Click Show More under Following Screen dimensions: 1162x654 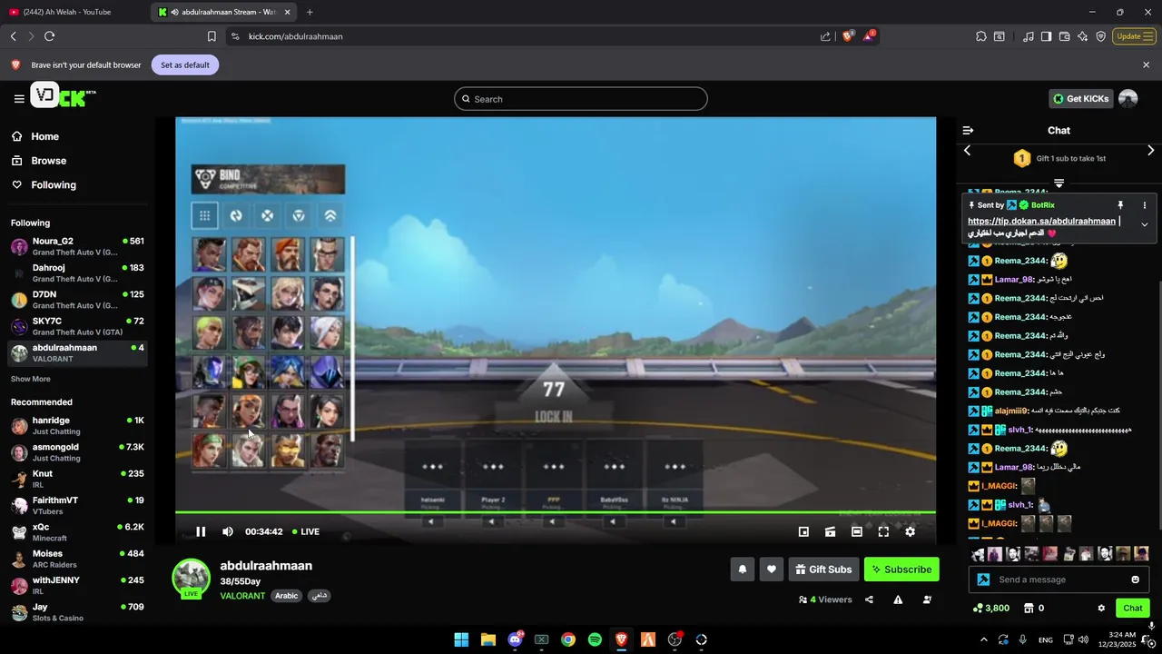pos(31,379)
